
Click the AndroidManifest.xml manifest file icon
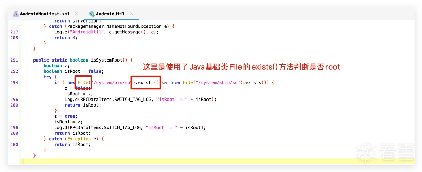[x=15, y=14]
